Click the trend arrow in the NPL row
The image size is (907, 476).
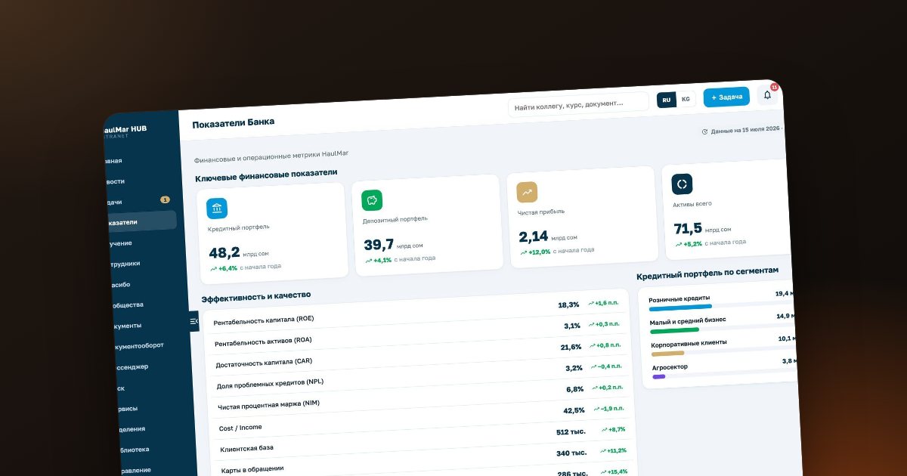click(594, 366)
